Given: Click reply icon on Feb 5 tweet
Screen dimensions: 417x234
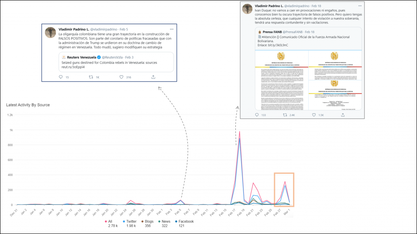Looking at the screenshot, I should pos(61,77).
